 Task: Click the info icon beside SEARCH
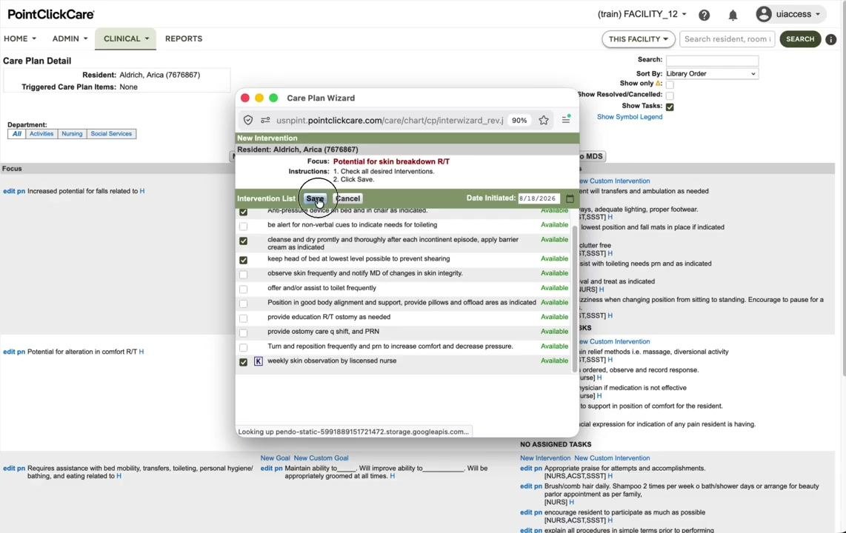pyautogui.click(x=831, y=39)
